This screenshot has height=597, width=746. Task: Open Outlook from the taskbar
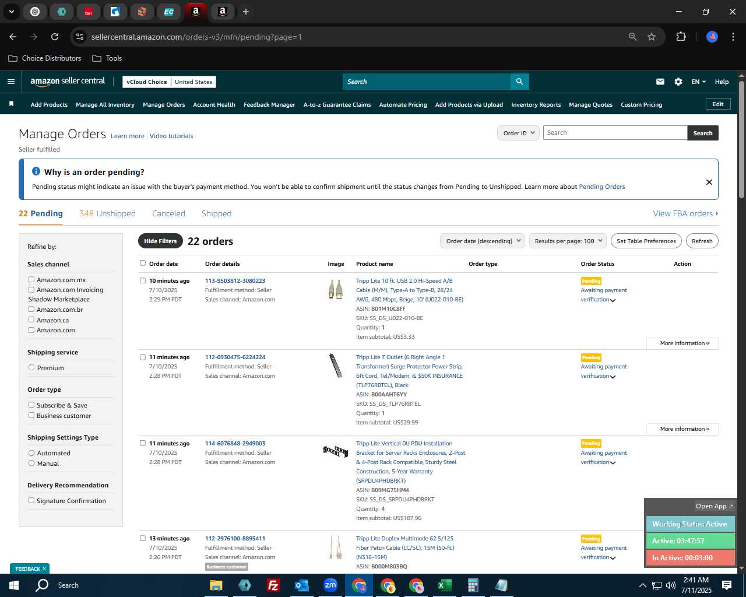tap(301, 585)
